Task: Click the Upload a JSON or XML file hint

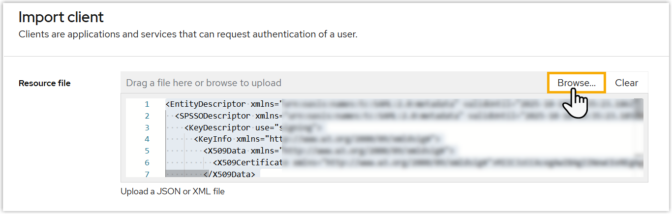Action: pyautogui.click(x=172, y=191)
